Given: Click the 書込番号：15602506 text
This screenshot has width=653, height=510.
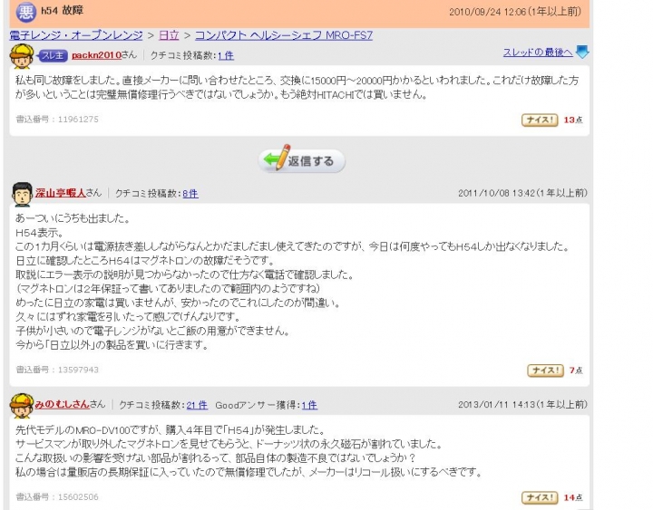Looking at the screenshot, I should tap(57, 497).
